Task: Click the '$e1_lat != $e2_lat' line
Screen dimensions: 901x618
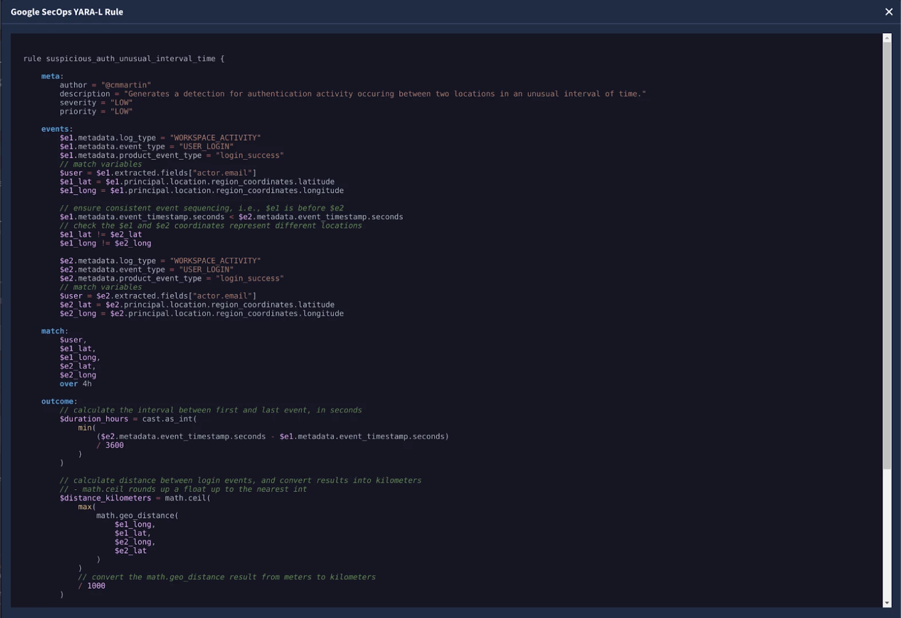Action: pos(101,234)
